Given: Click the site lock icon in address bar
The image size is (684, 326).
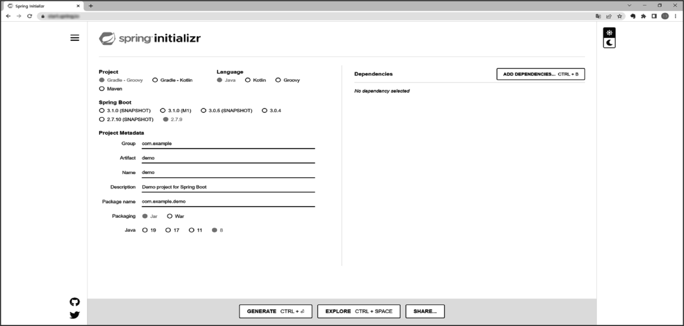Looking at the screenshot, I should [43, 16].
